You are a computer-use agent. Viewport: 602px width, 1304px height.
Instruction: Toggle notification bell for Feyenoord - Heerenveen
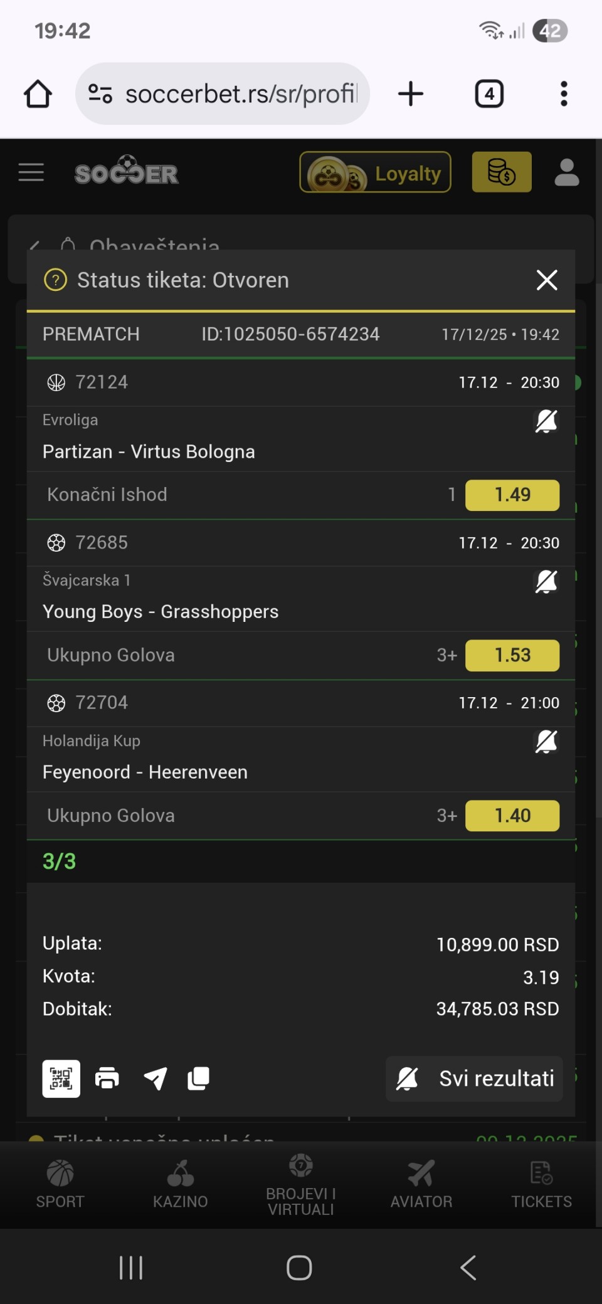(x=546, y=742)
